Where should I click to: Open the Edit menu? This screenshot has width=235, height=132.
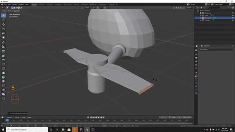[10, 4]
